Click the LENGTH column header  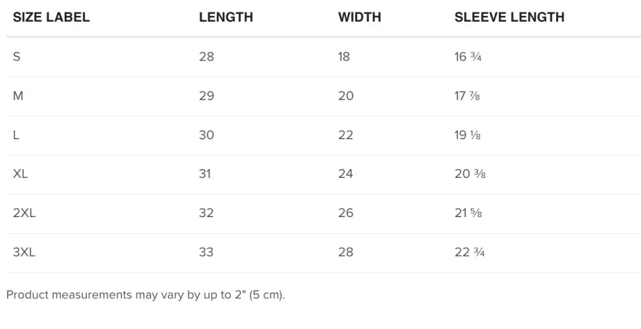point(226,18)
